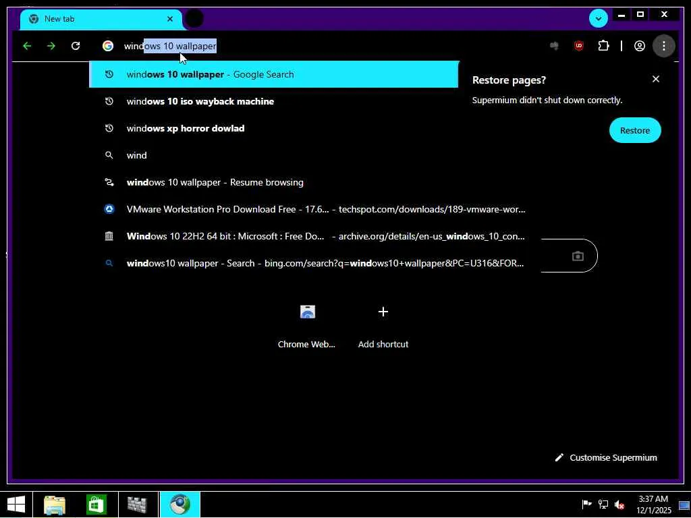Click the 3:37 AM taskbar clock
The width and height of the screenshot is (691, 518).
[653, 505]
